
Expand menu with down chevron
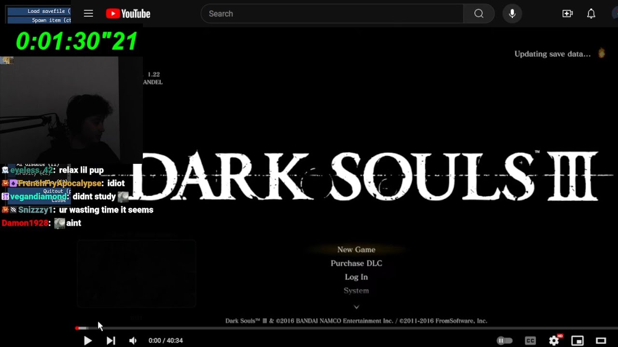point(356,307)
